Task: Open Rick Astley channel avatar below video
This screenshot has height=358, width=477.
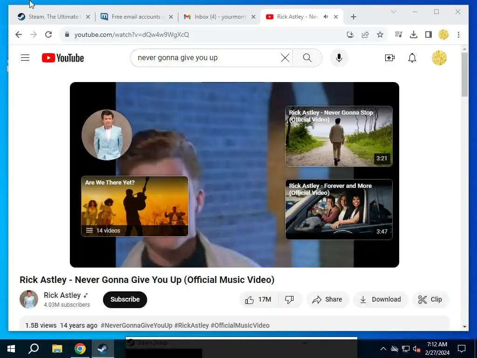Action: pos(29,299)
